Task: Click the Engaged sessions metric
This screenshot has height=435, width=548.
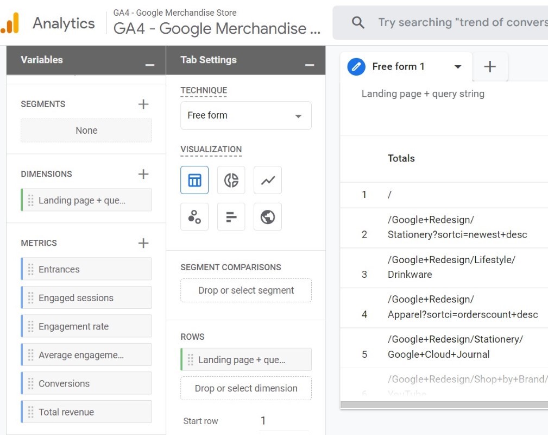Action: click(x=86, y=298)
